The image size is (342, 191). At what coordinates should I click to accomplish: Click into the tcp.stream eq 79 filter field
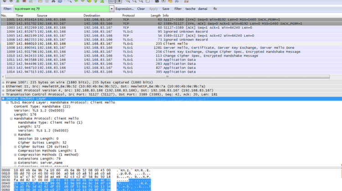pos(62,9)
